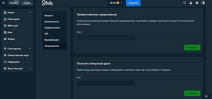Click the handshake icon for Спонсорство
Viewport: 212px width, 99px height.
(5, 49)
